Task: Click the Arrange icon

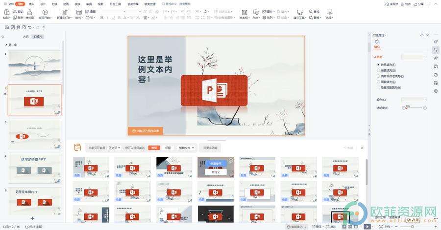Action: click(x=264, y=18)
